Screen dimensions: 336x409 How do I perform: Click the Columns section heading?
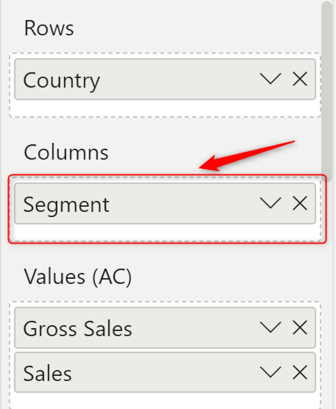(x=66, y=152)
